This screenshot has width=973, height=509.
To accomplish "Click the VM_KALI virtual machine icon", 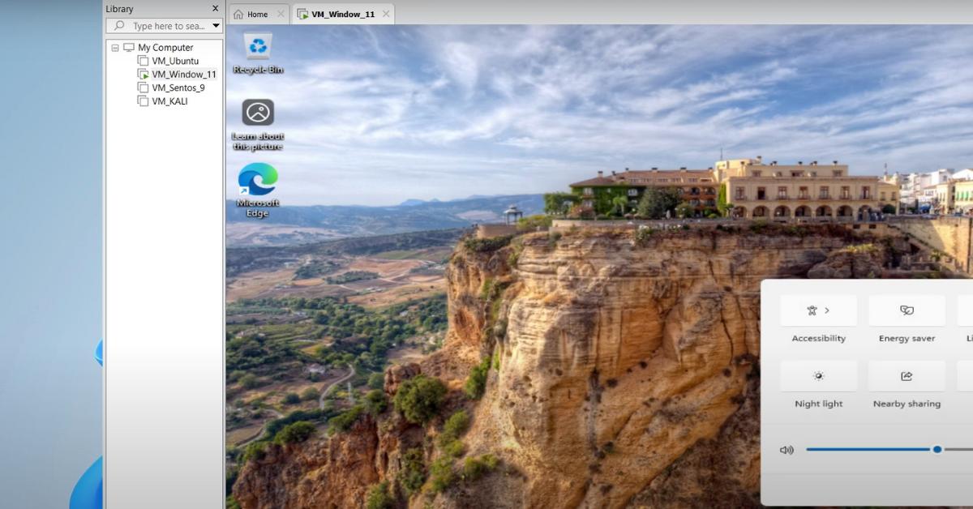I will pos(143,101).
